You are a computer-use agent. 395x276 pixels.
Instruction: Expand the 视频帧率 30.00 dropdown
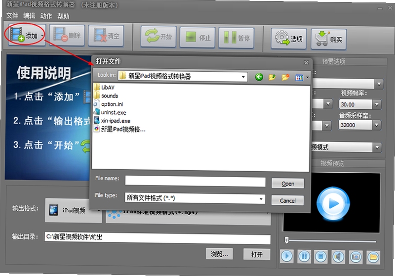[377, 104]
